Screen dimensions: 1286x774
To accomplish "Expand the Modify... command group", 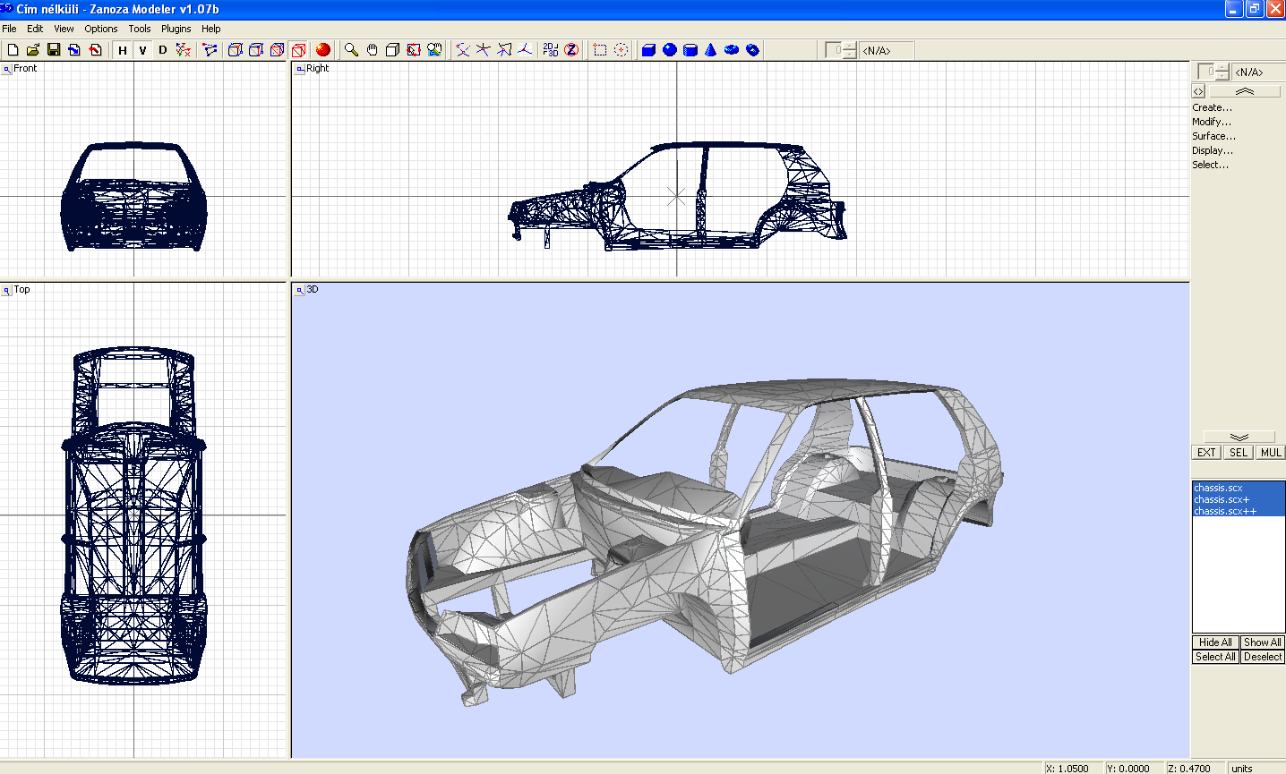I will point(1212,122).
